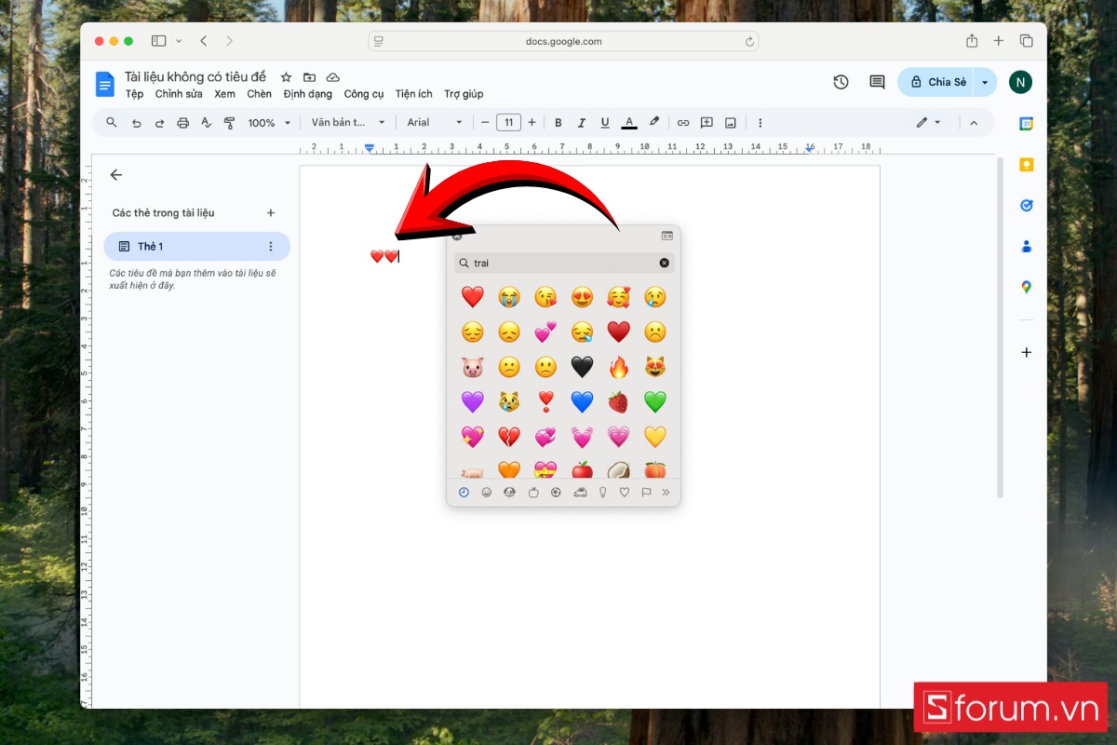Open the Arial font dropdown

434,122
